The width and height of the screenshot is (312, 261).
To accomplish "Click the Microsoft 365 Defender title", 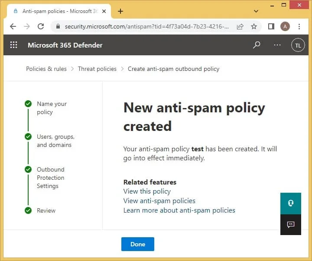I will tap(65, 45).
